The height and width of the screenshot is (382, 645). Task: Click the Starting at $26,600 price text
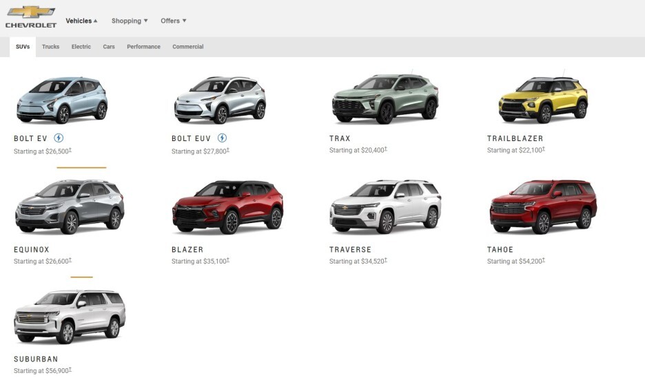[42, 261]
